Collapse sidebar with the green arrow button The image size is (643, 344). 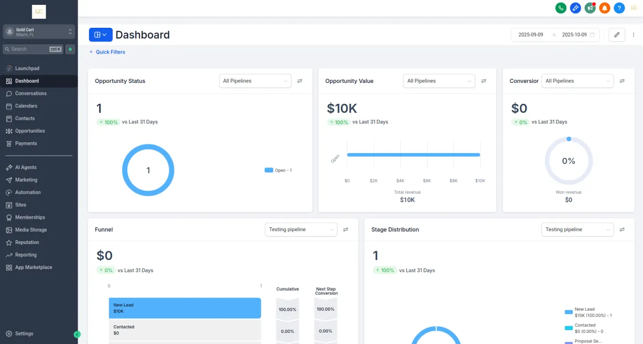click(77, 334)
